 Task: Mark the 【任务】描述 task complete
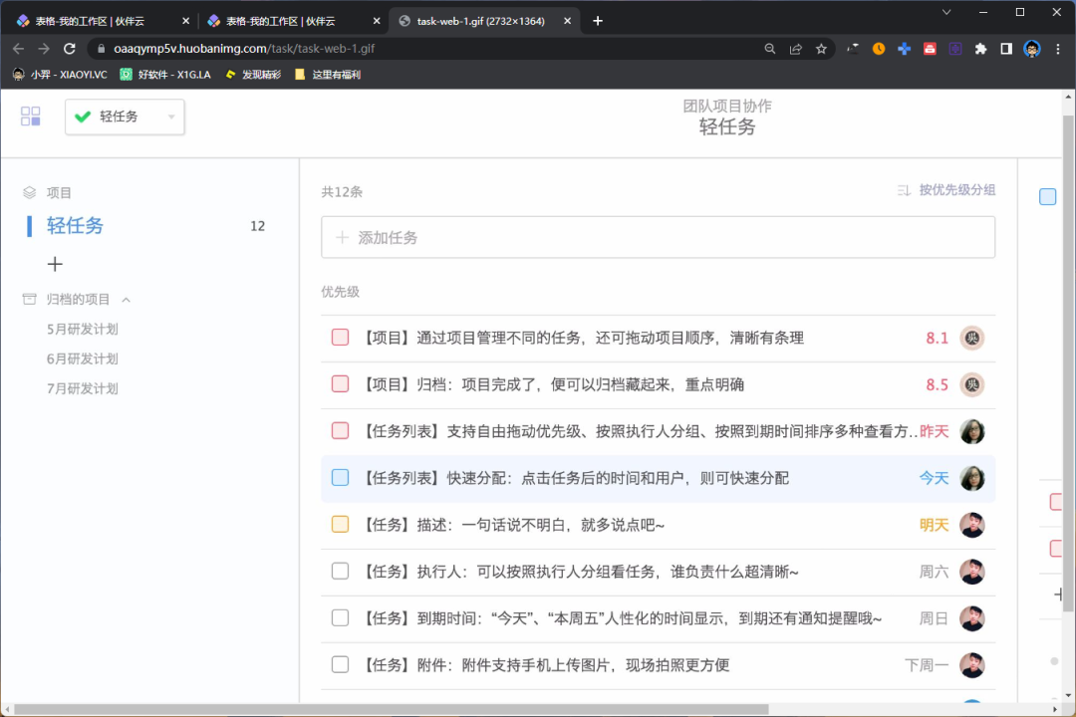click(x=340, y=525)
